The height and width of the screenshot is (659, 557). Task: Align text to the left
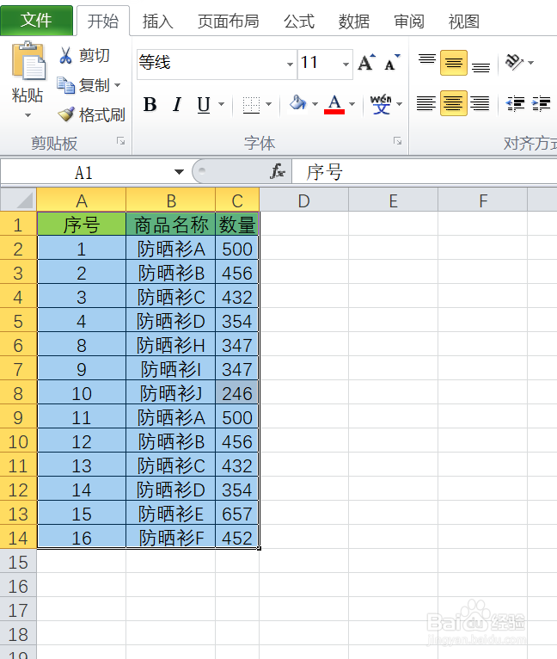point(426,103)
